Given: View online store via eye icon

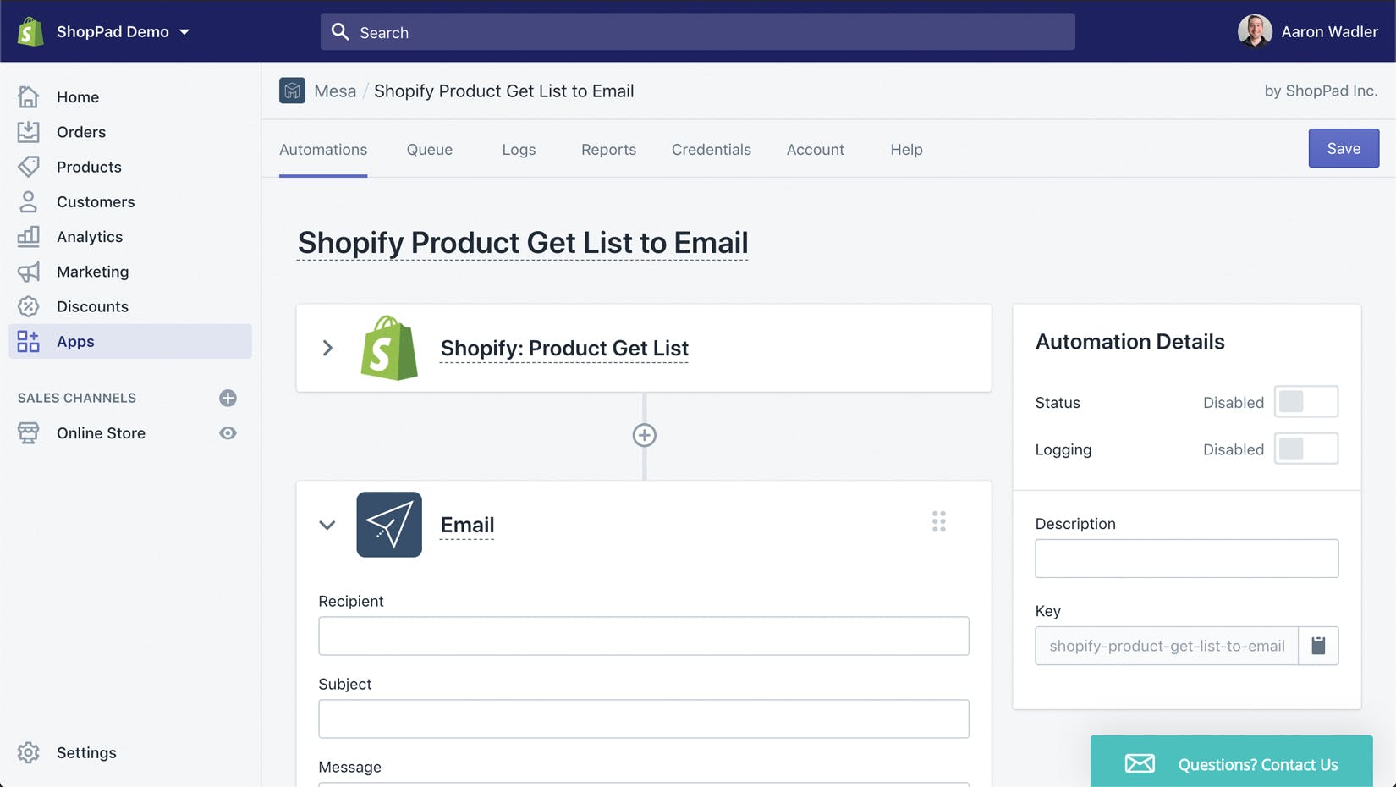Looking at the screenshot, I should 228,432.
